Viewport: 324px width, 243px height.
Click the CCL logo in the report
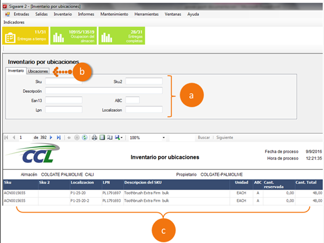click(33, 153)
